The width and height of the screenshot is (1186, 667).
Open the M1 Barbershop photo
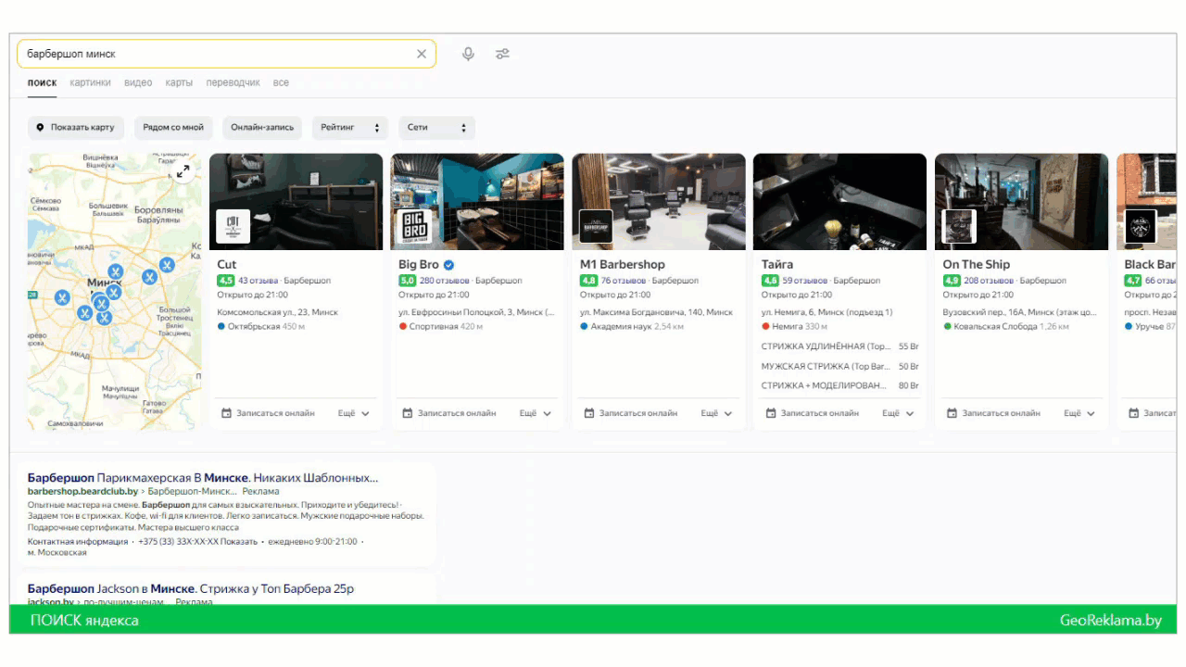(659, 202)
